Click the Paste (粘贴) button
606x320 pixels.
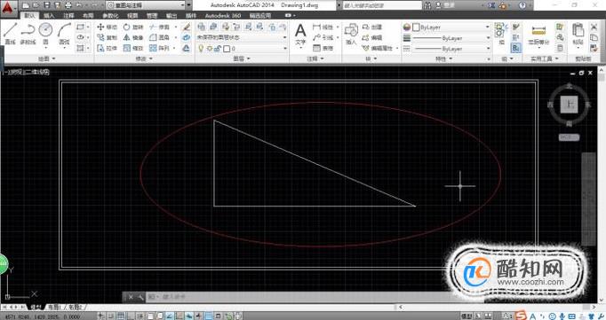click(578, 34)
